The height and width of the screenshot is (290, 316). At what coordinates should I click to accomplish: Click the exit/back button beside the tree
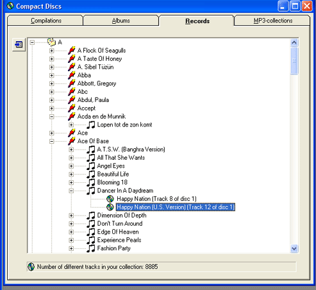[19, 44]
